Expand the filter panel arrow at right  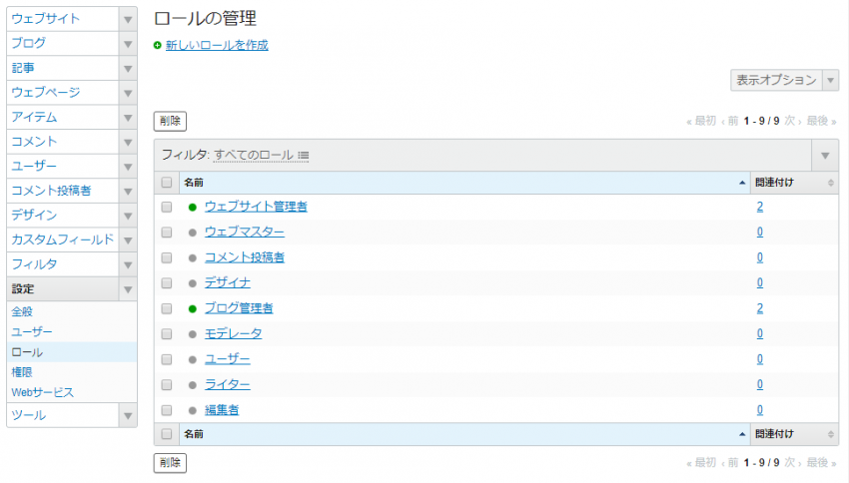tap(825, 156)
